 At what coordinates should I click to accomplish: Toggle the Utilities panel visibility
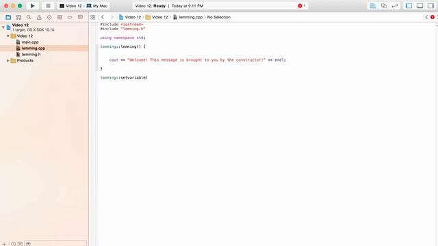(x=430, y=6)
